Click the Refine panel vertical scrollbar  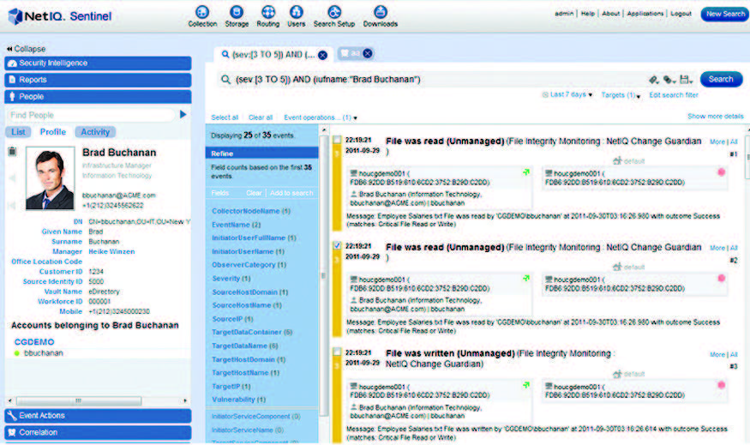pyautogui.click(x=324, y=275)
